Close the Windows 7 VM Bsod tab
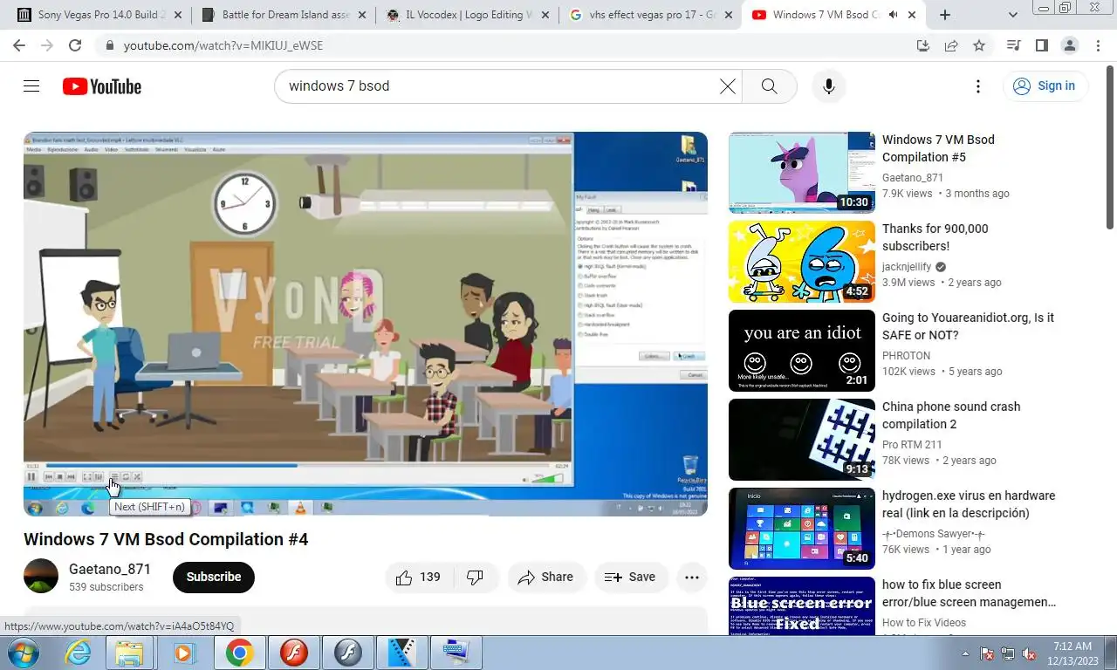The height and width of the screenshot is (670, 1117). (913, 15)
